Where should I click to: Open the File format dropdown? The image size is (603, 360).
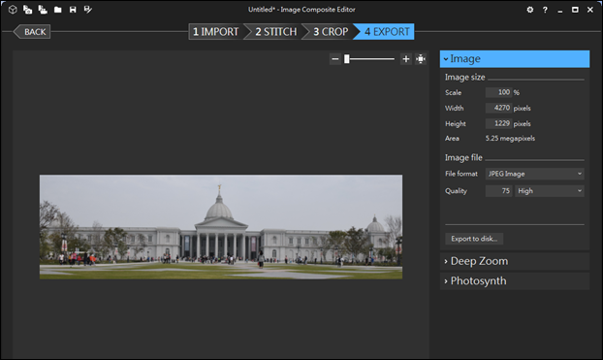534,174
